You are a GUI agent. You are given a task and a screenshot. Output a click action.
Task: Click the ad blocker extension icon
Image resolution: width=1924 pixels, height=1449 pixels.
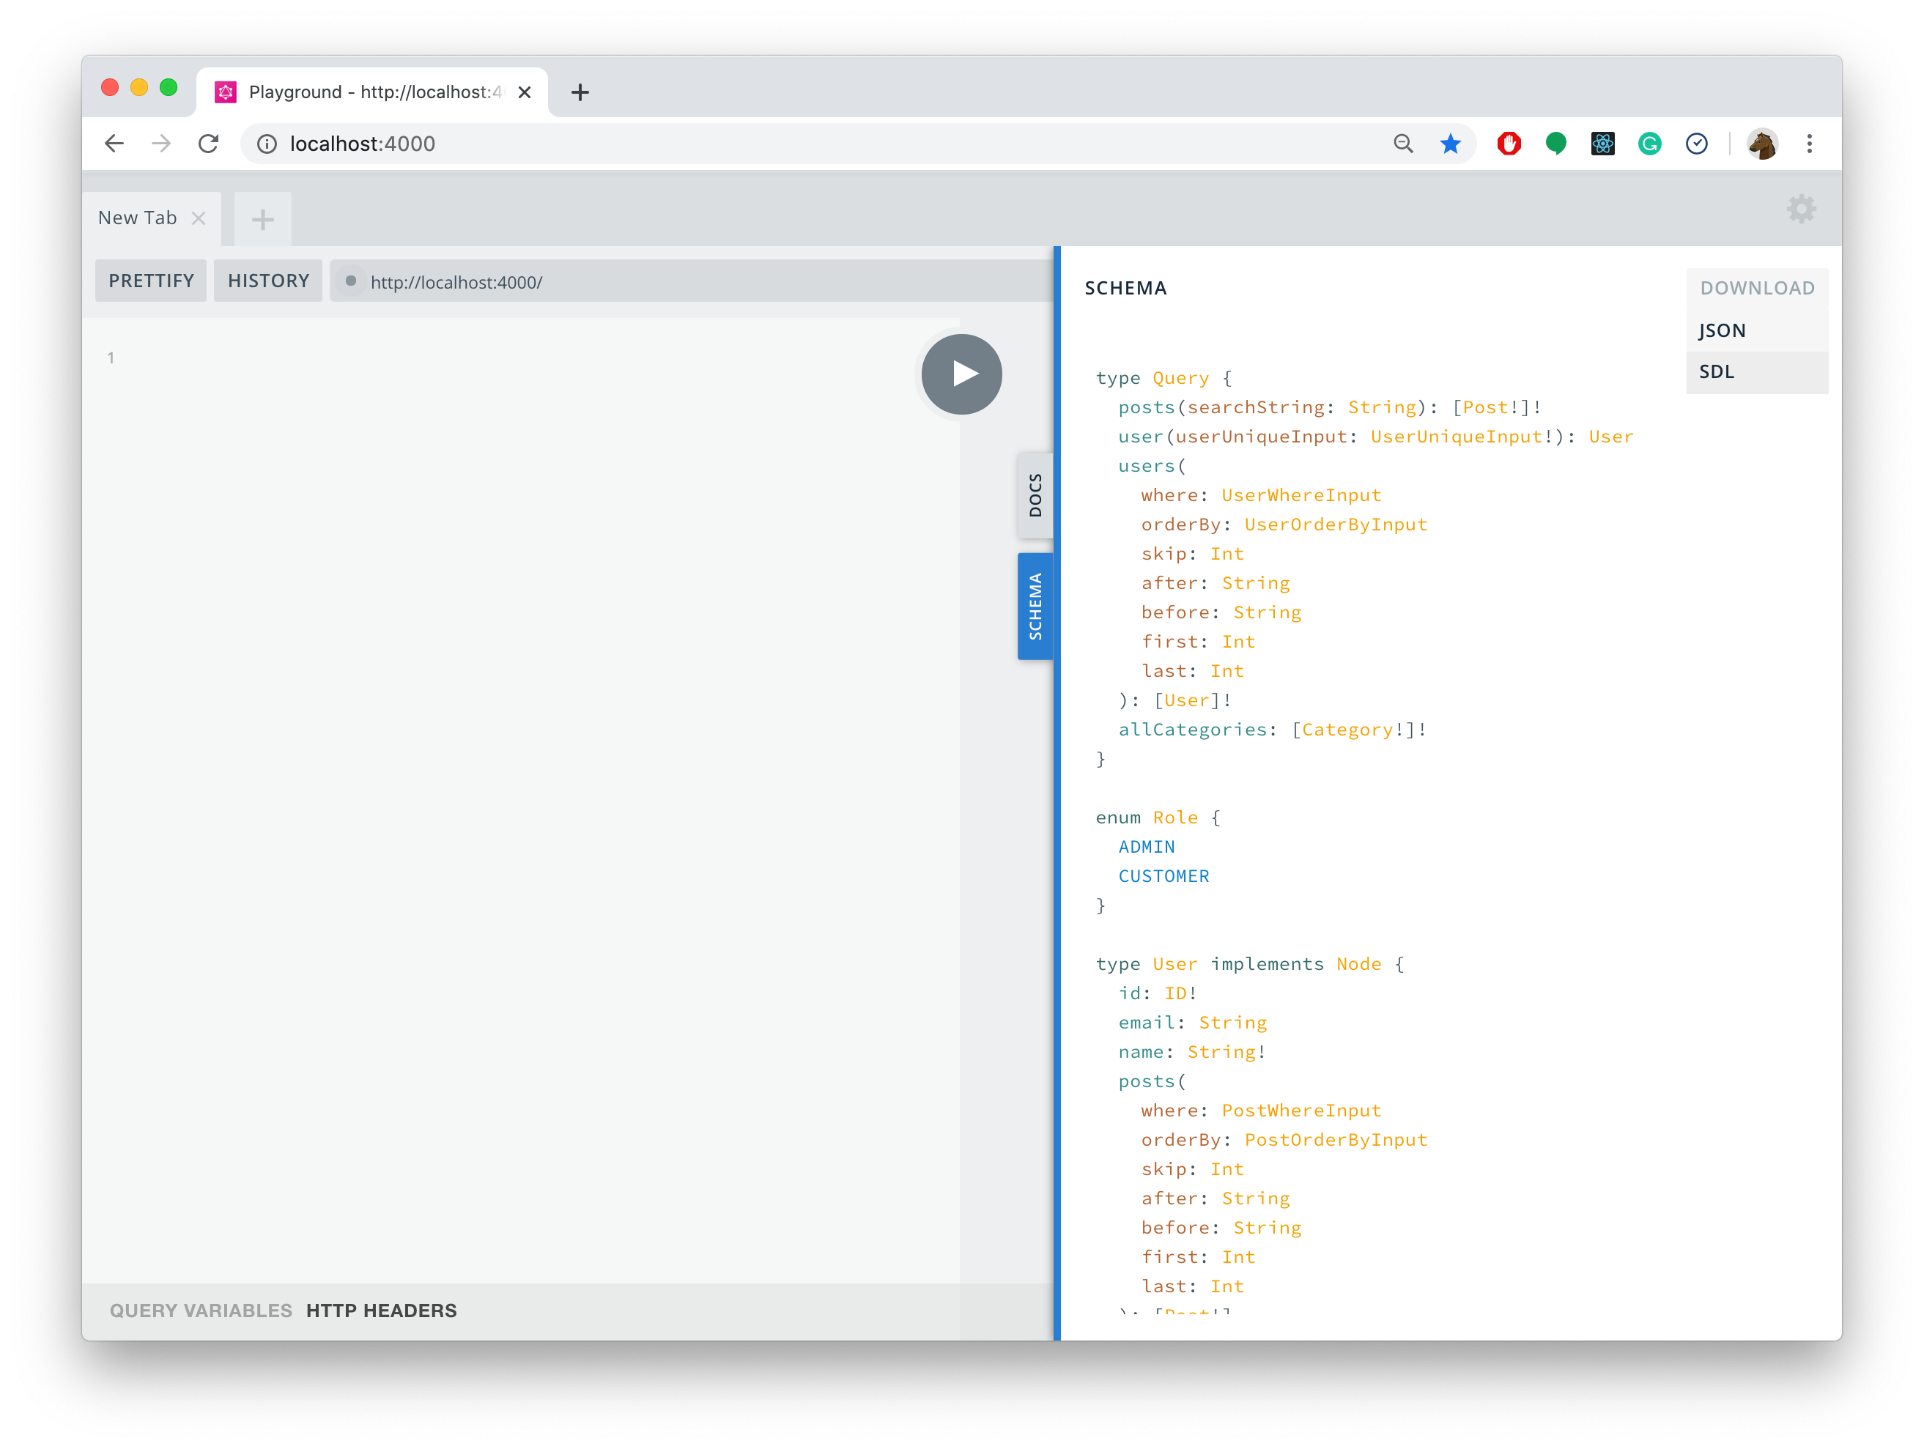(1509, 144)
